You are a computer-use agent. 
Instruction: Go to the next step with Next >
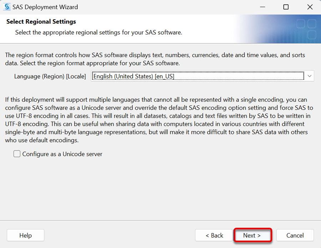tap(253, 235)
